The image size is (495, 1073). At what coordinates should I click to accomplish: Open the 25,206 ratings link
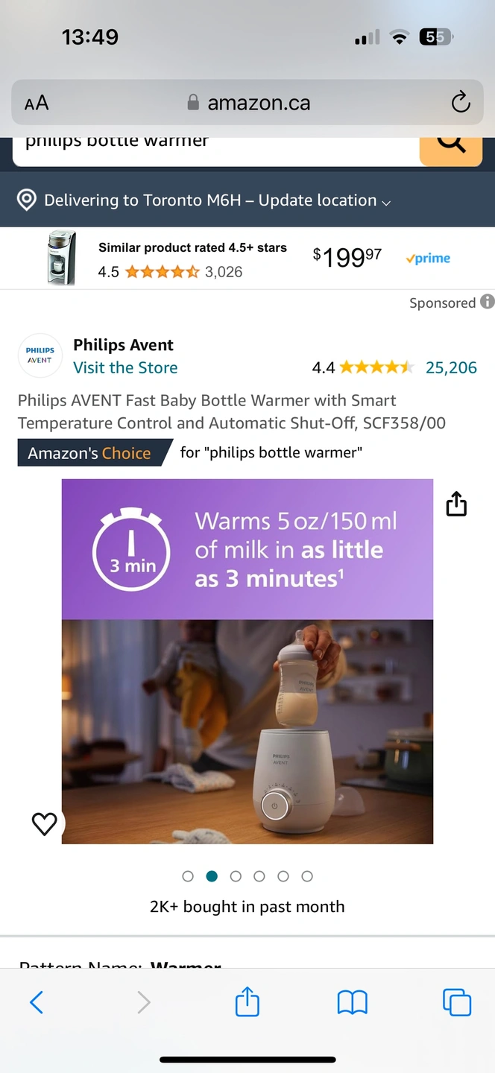[451, 367]
